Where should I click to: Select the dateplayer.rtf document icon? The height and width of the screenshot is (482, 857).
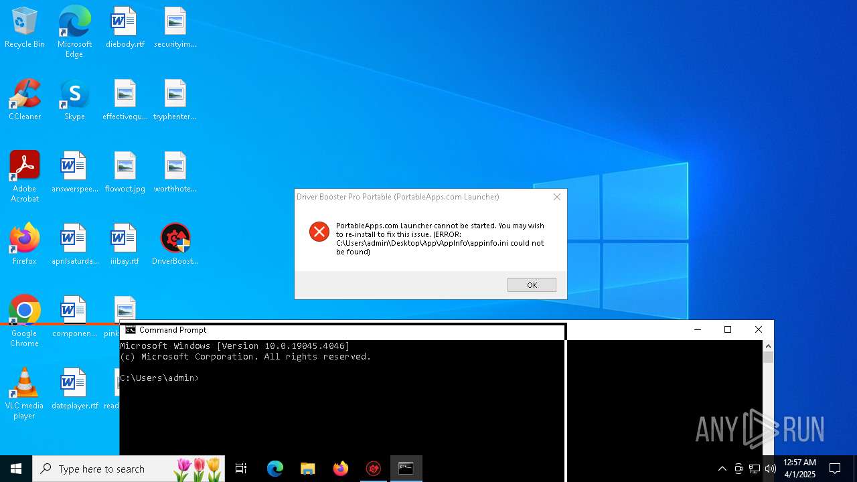tap(74, 389)
